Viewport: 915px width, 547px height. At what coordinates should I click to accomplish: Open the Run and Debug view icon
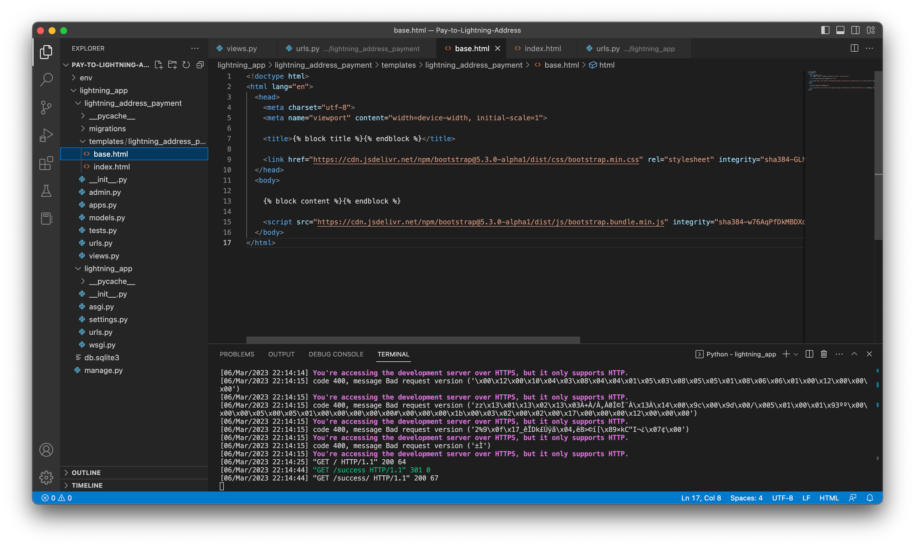pyautogui.click(x=46, y=135)
